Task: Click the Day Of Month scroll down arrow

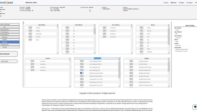Action: (94, 53)
